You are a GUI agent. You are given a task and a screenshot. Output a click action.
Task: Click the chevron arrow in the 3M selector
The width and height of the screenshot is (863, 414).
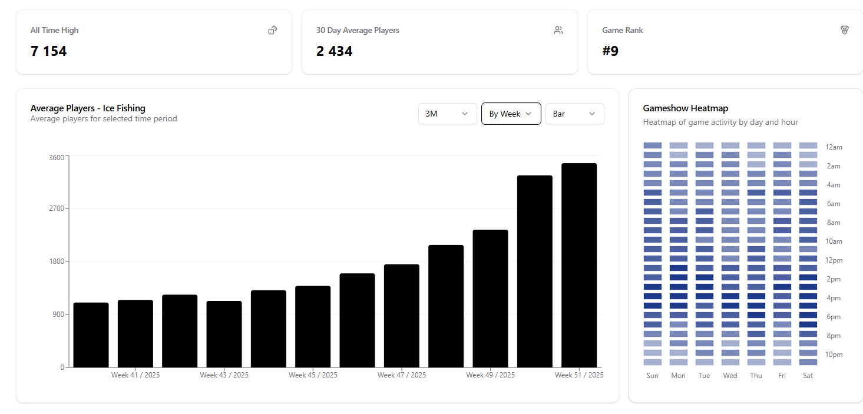click(x=465, y=114)
